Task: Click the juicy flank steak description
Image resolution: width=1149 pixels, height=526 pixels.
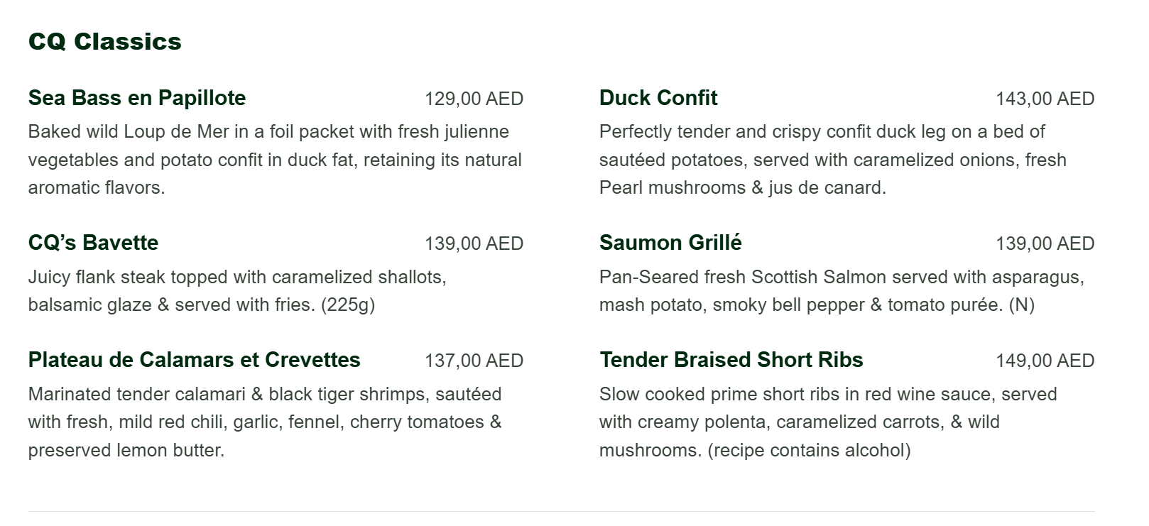Action: click(237, 291)
